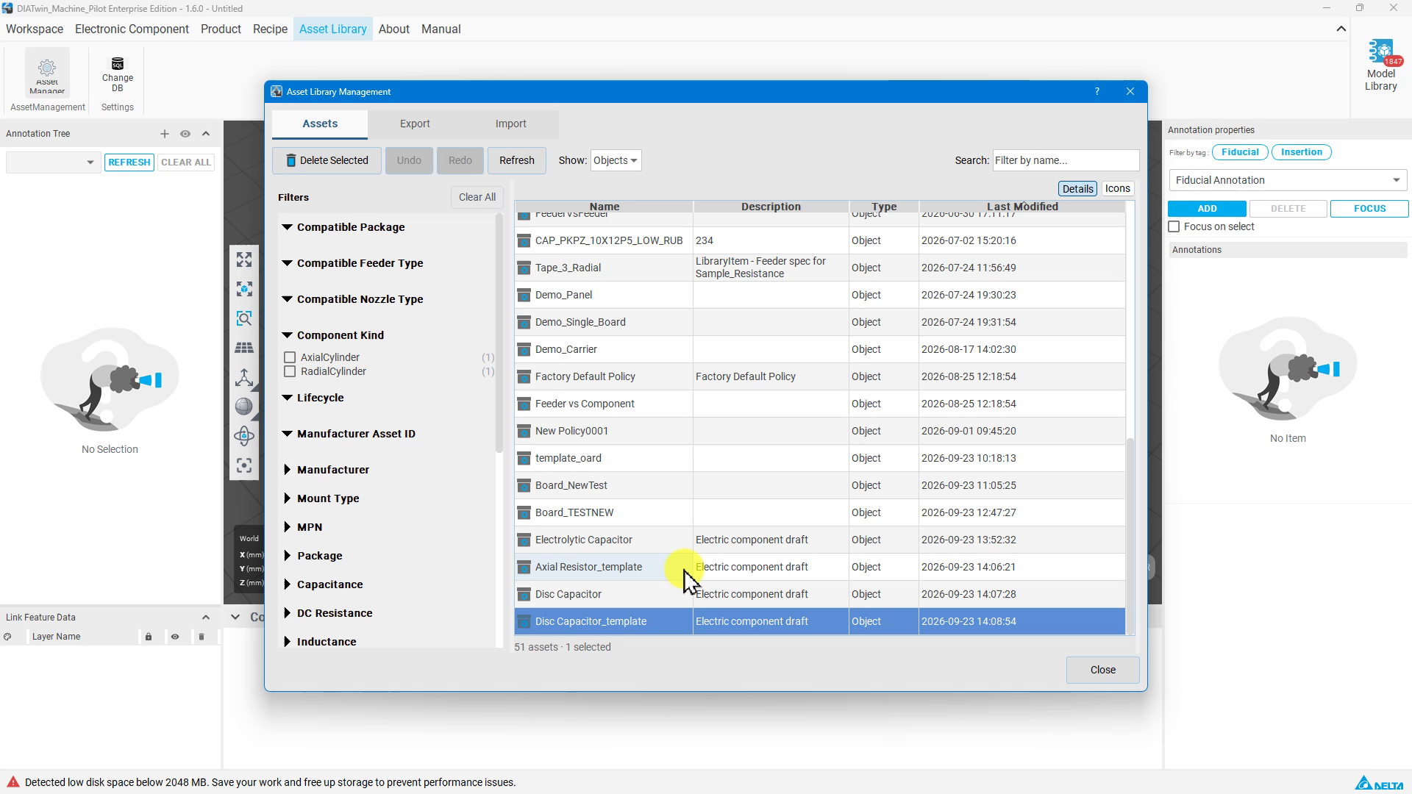Toggle Annotation Tree visibility eye
Viewport: 1412px width, 794px height.
tap(185, 134)
